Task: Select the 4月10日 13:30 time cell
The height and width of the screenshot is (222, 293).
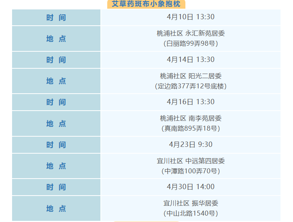Action: (190, 17)
